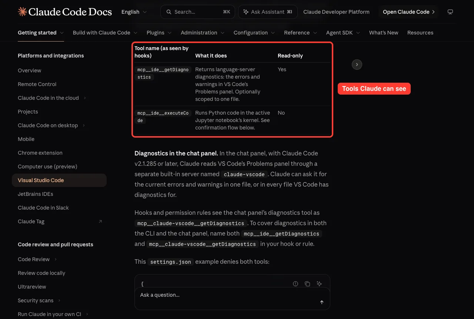
Task: Select the Getting started tab
Action: tap(41, 33)
